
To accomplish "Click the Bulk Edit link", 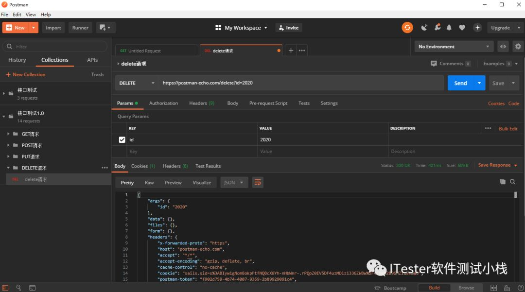I will 508,128.
